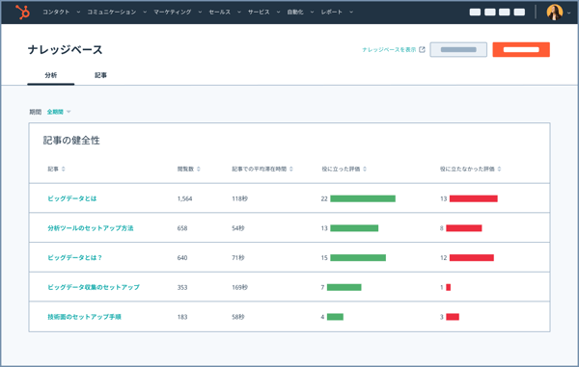Screen dimensions: 579x367
Task: Expand サービス menu chevron
Action: [x=278, y=13]
